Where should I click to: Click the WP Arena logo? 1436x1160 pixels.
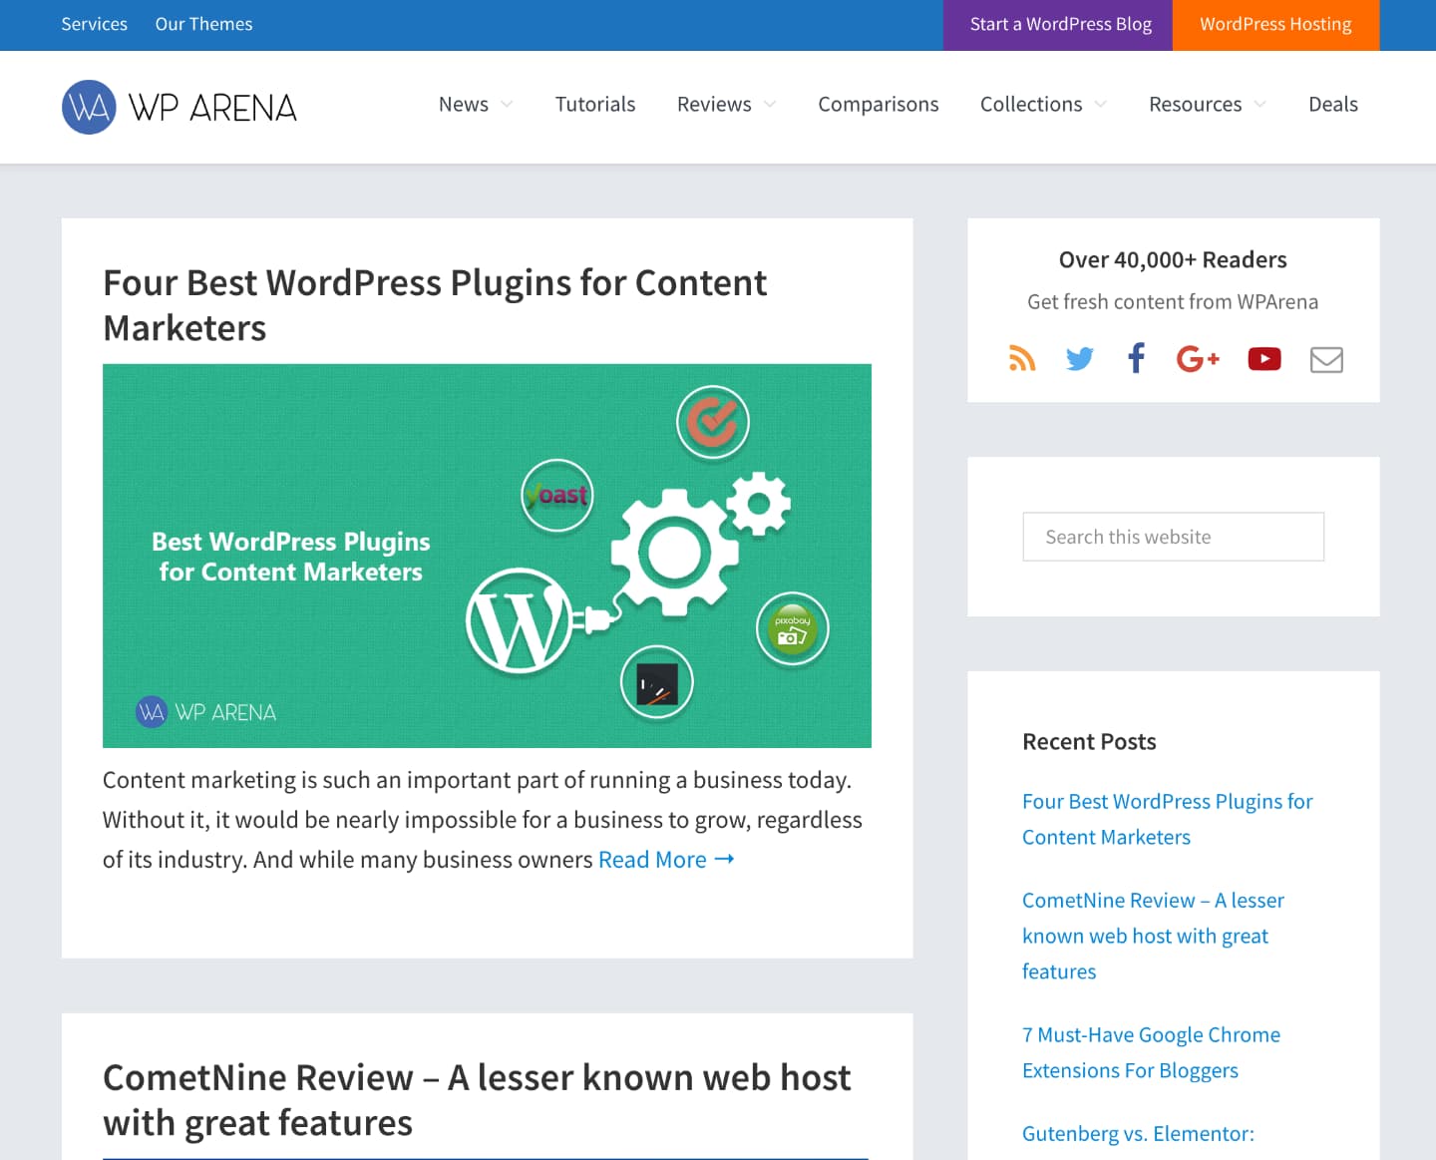[179, 107]
